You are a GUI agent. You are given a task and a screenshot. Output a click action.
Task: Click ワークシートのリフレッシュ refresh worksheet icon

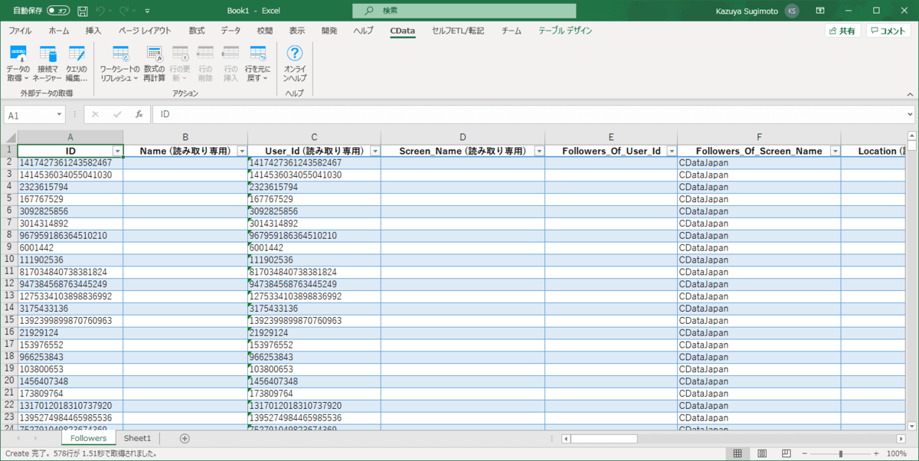120,63
